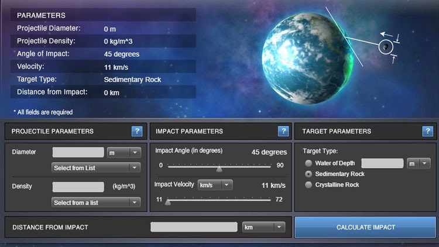The height and width of the screenshot is (247, 439).
Task: Click the projectile Density input field
Action: click(78, 187)
